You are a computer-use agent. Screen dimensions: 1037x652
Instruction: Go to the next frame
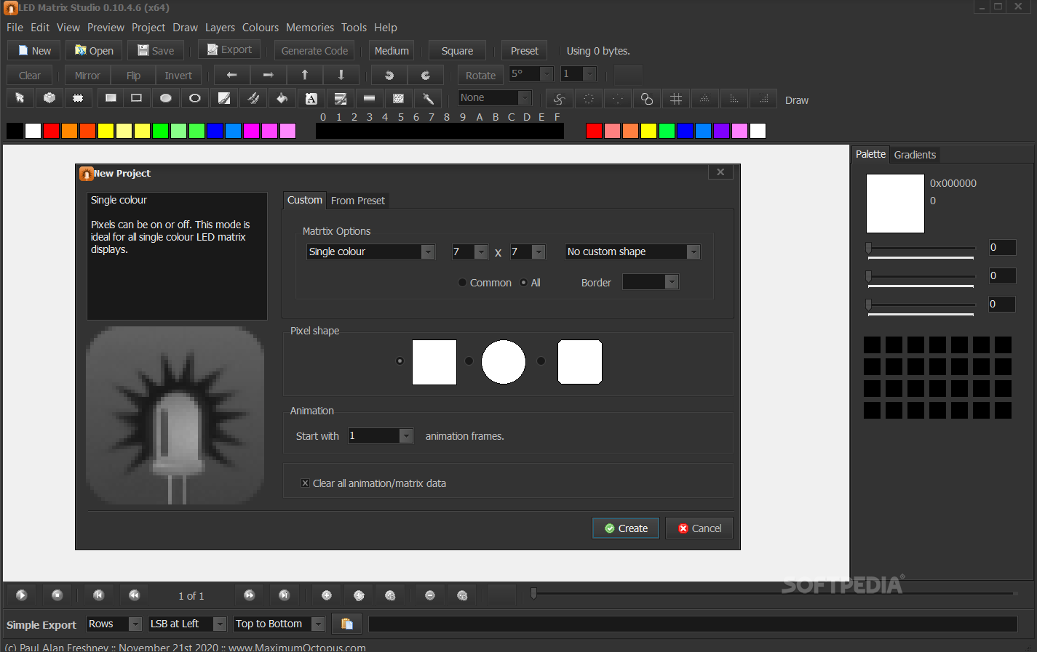click(x=250, y=595)
